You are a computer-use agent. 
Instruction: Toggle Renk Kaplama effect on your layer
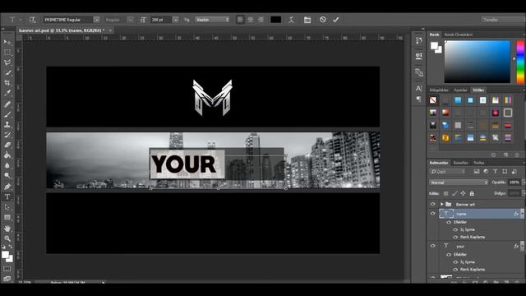pyautogui.click(x=455, y=269)
